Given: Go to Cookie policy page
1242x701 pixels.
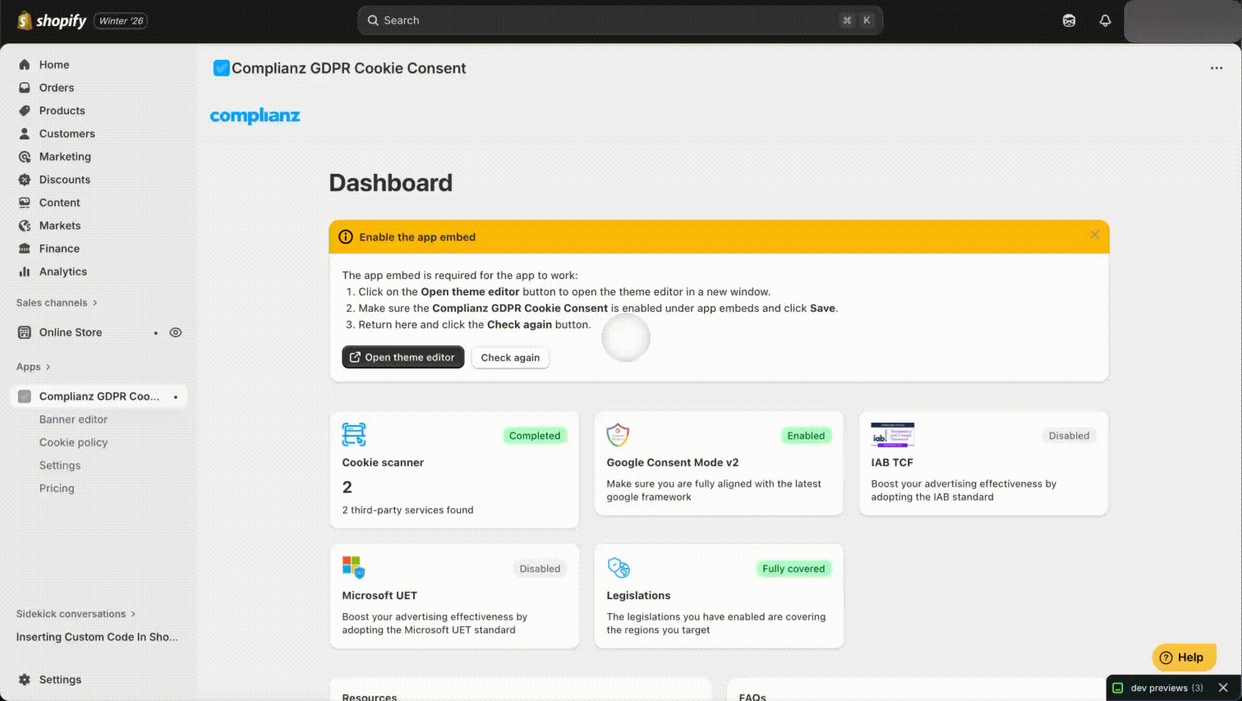Looking at the screenshot, I should (73, 443).
